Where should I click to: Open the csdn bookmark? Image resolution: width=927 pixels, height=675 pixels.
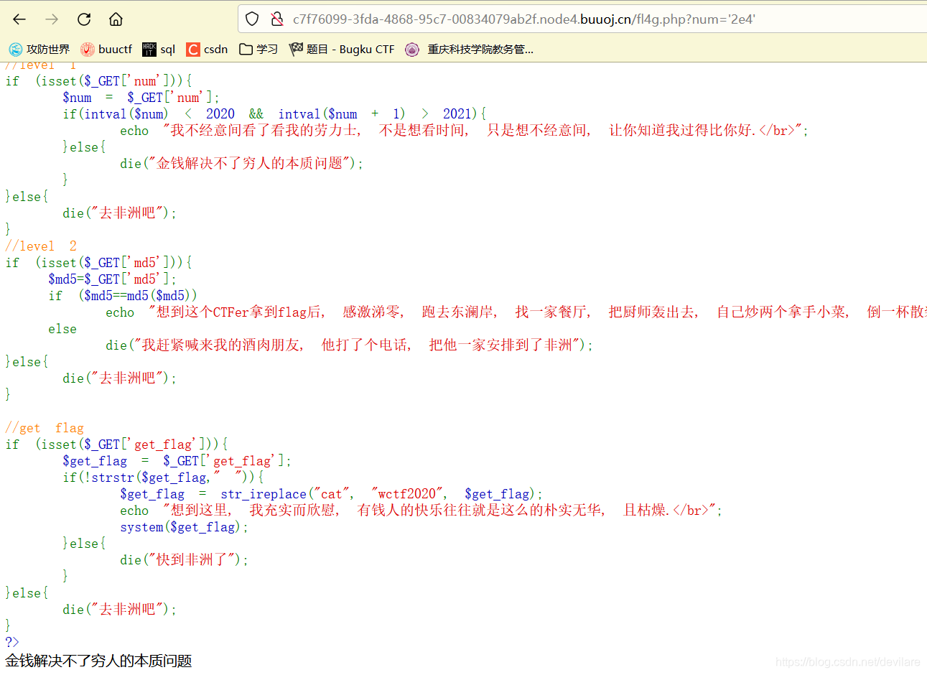point(207,49)
